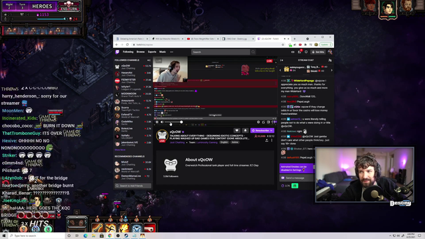
Task: Open Microsoft Edge from the taskbar
Action: 86,236
